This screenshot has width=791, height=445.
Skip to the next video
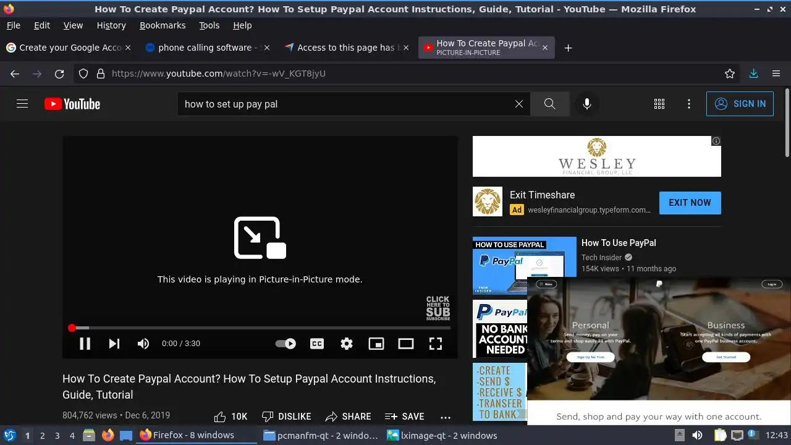coord(114,344)
